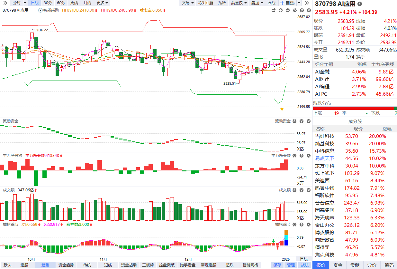The image size is (397, 269).
Task: Open 易点天下 stock from constituent list
Action: [325, 158]
